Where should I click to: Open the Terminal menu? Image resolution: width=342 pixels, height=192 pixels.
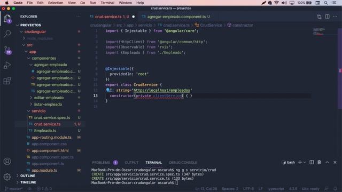[107, 3]
